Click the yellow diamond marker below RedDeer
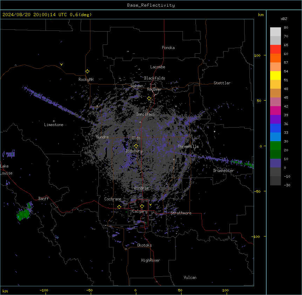Image resolution: width=302 pixels, height=295 pixels. click(x=149, y=98)
